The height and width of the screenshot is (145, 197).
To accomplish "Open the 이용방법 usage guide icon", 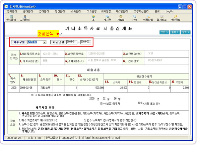I will pos(148,18).
